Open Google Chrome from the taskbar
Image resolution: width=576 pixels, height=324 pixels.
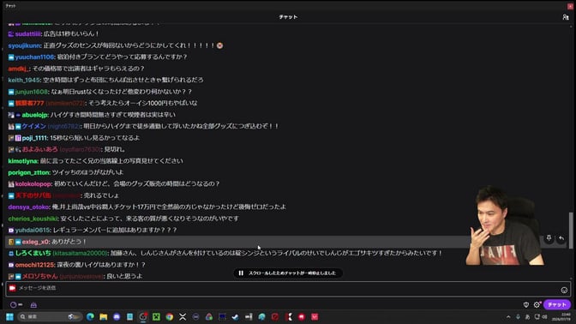170,316
